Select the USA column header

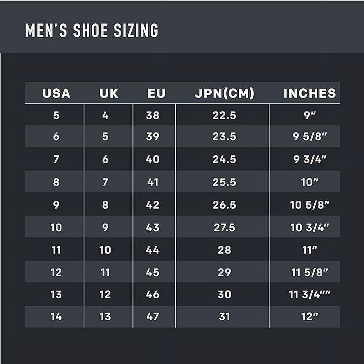(x=56, y=93)
